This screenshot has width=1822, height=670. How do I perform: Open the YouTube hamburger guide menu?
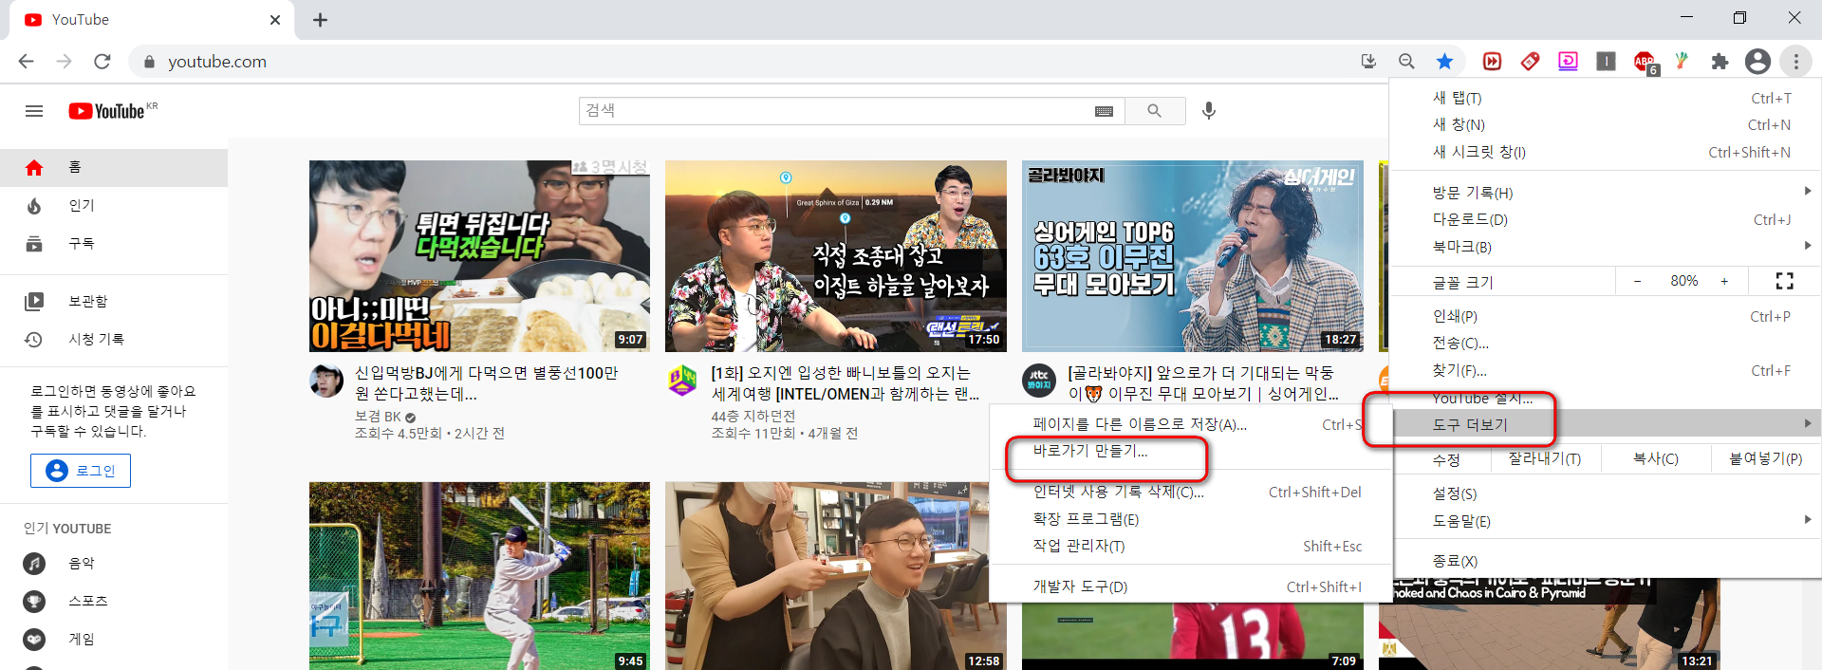tap(34, 111)
